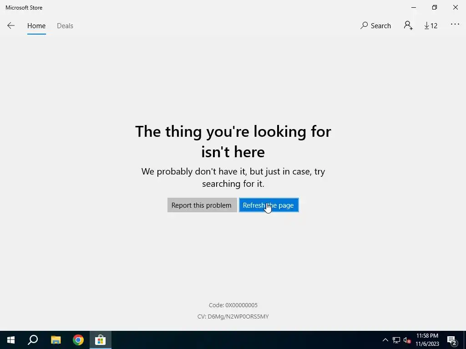This screenshot has height=349, width=466.
Task: Open taskbar search magnifier
Action: point(33,340)
